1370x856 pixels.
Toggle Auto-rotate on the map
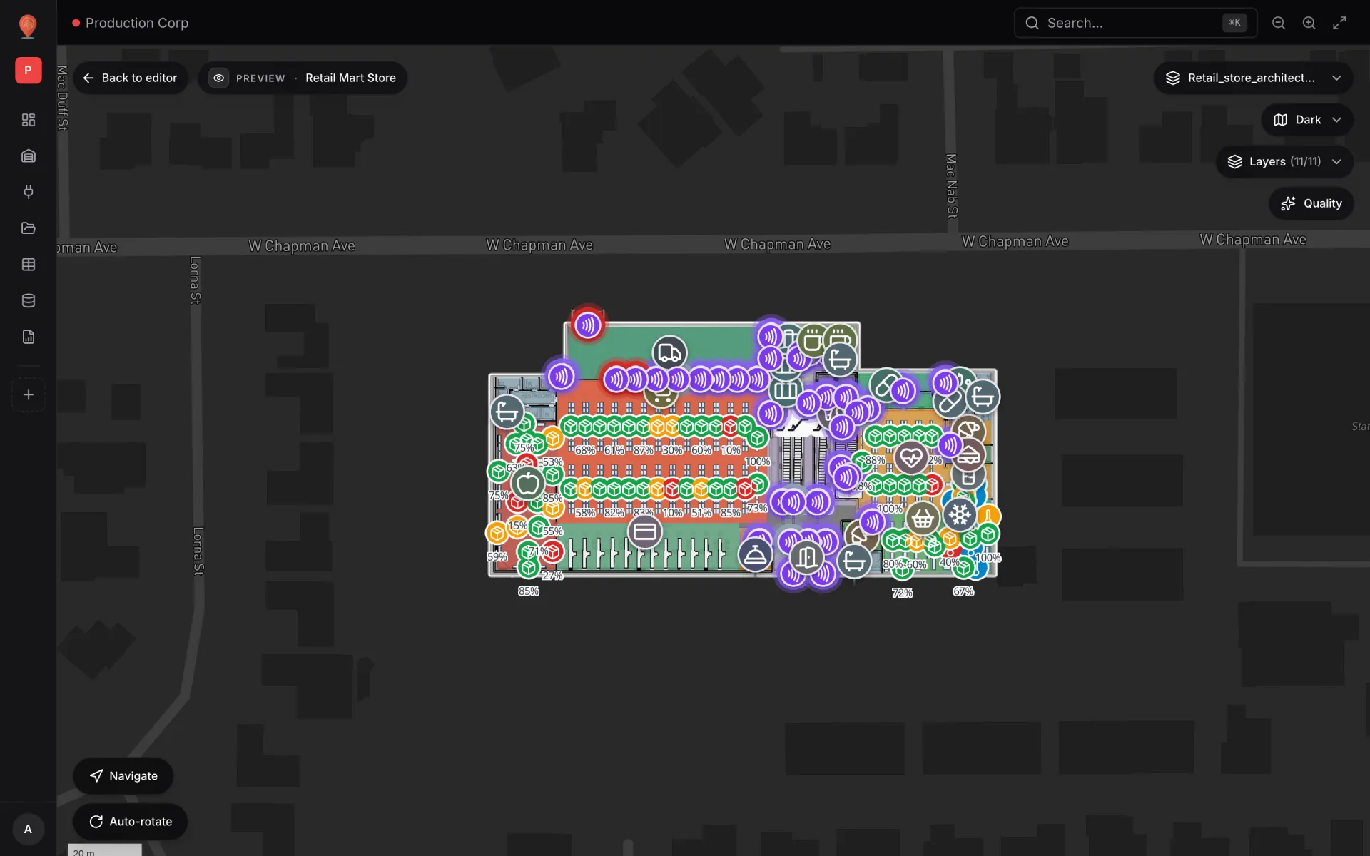point(131,822)
